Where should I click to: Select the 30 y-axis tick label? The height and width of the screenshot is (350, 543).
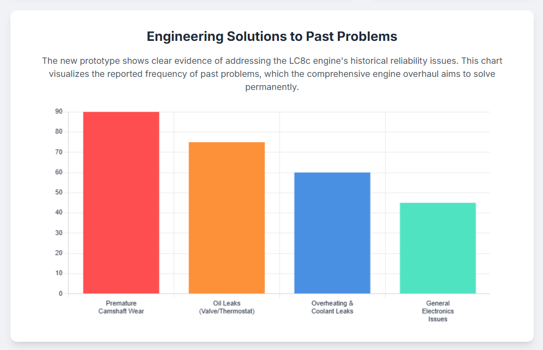pyautogui.click(x=58, y=233)
